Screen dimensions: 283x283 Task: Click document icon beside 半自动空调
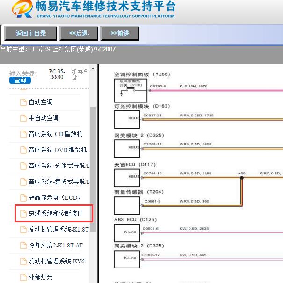(23, 118)
